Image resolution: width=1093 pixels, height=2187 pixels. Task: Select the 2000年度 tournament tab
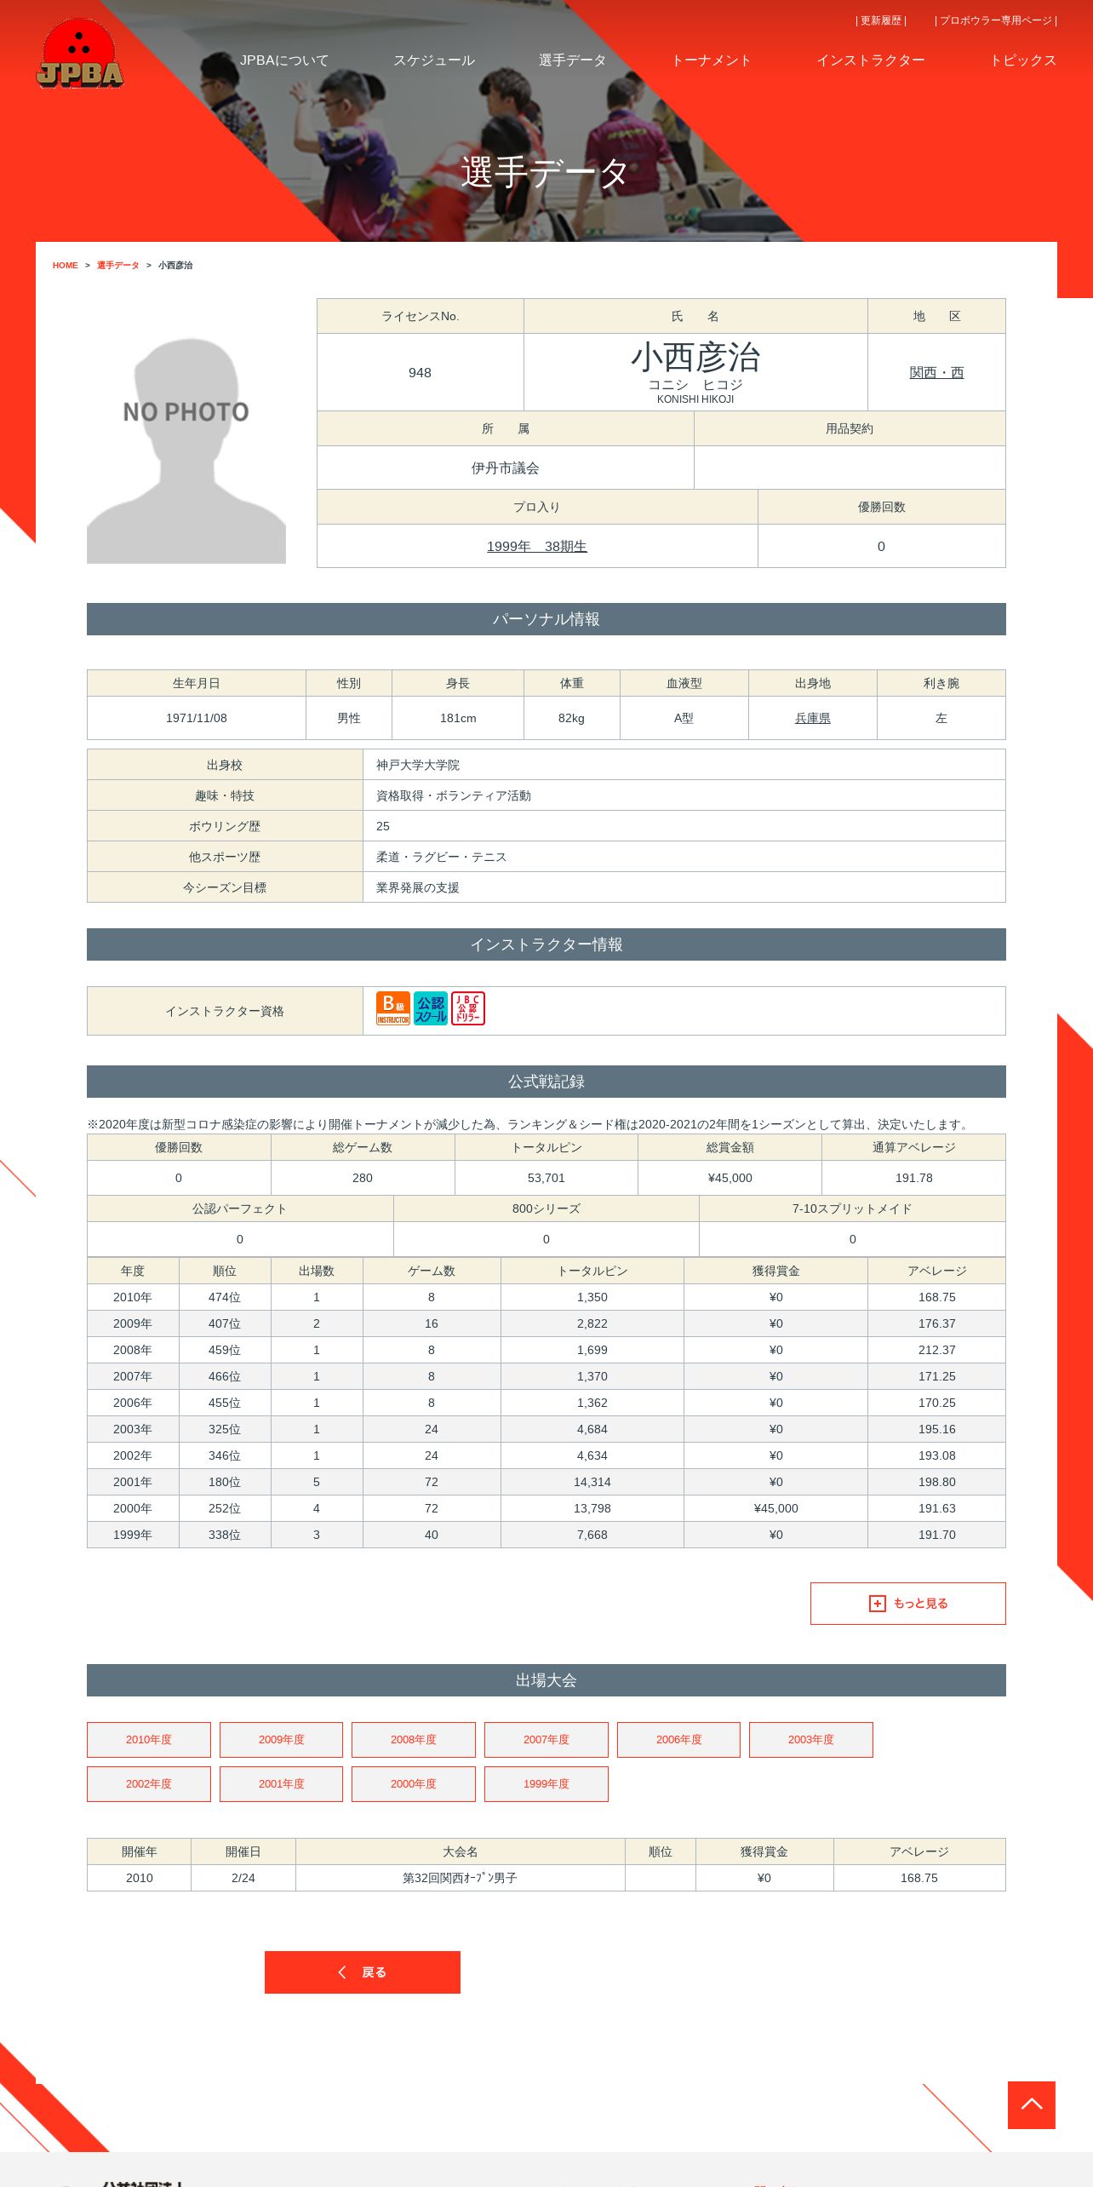(414, 1784)
